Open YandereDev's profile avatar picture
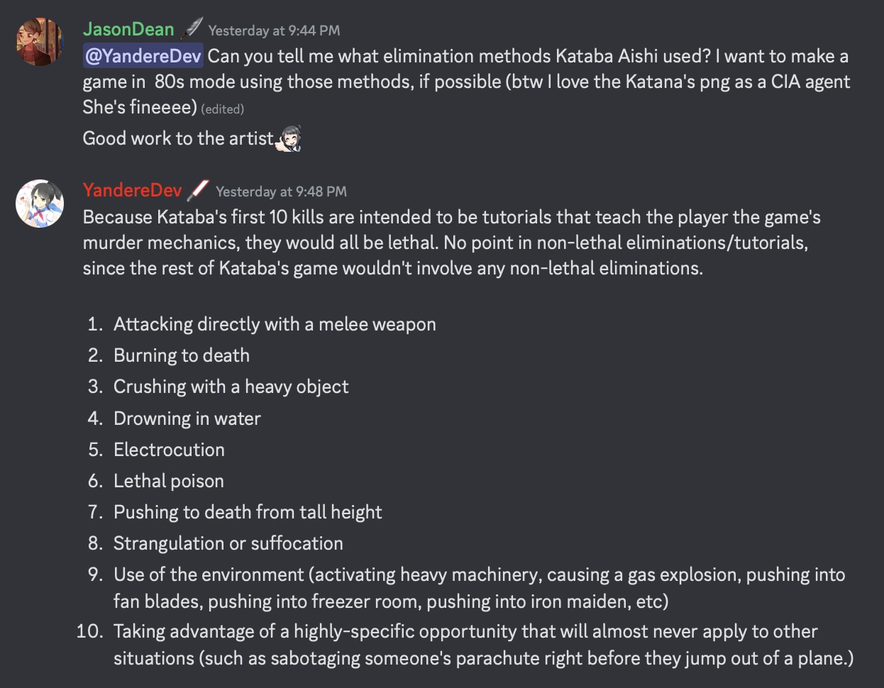Image resolution: width=884 pixels, height=688 pixels. [x=40, y=204]
